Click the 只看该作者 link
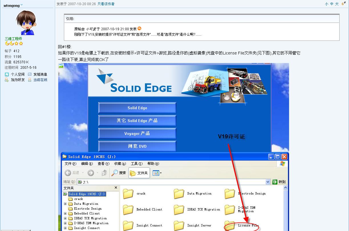This screenshot has height=231, width=349. pos(106,4)
